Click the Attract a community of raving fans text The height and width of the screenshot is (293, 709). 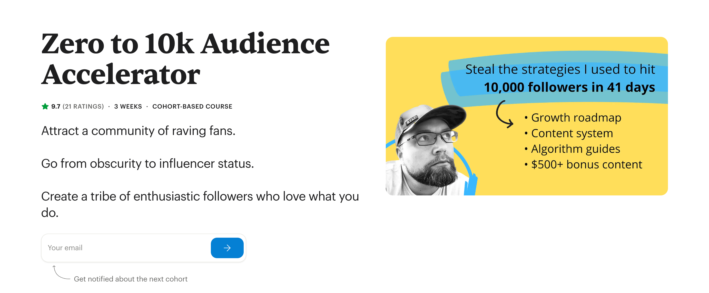point(138,131)
